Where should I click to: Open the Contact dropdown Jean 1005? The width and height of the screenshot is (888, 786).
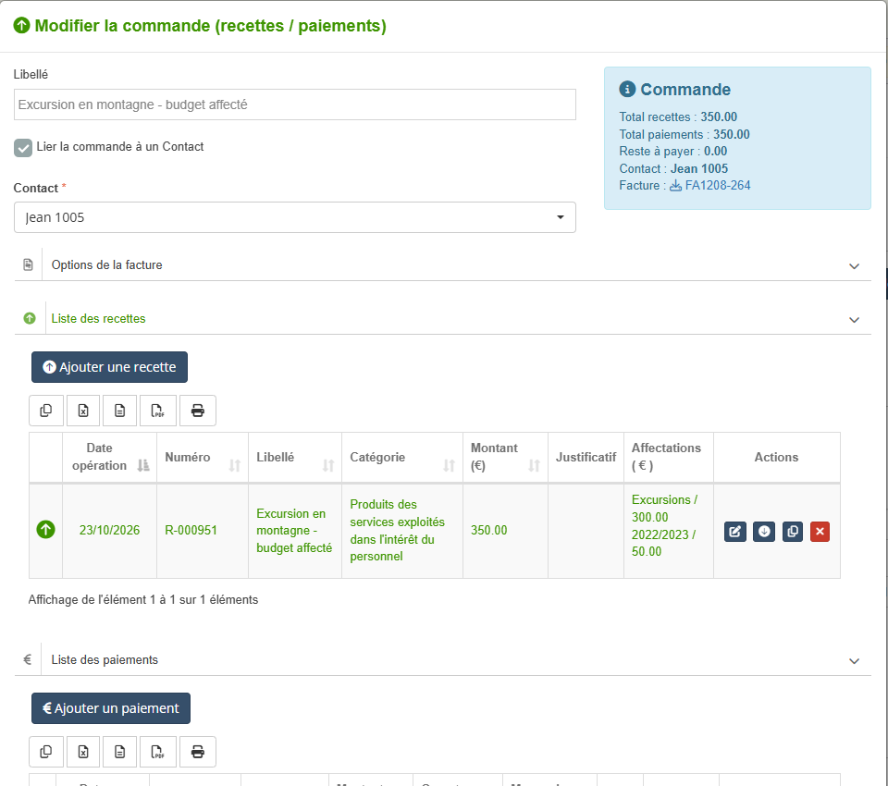click(294, 217)
